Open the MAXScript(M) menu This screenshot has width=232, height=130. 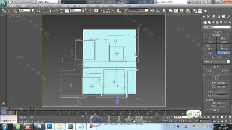120,6
